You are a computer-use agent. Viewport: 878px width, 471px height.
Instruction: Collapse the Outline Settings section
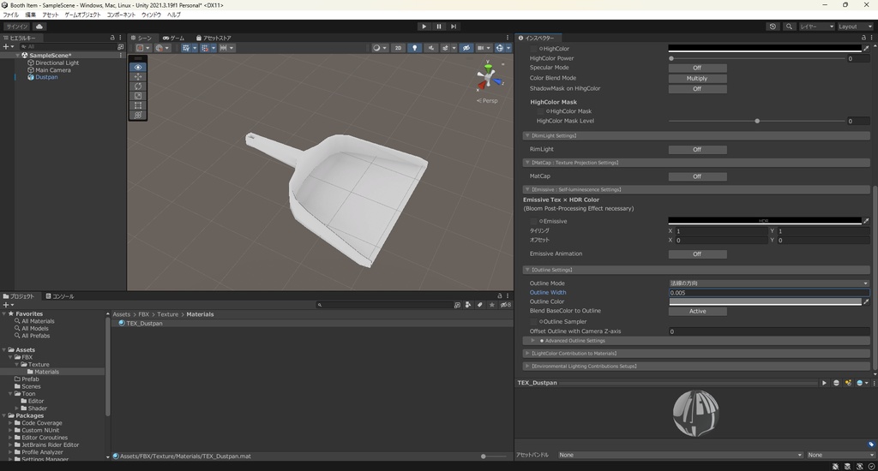(x=527, y=270)
